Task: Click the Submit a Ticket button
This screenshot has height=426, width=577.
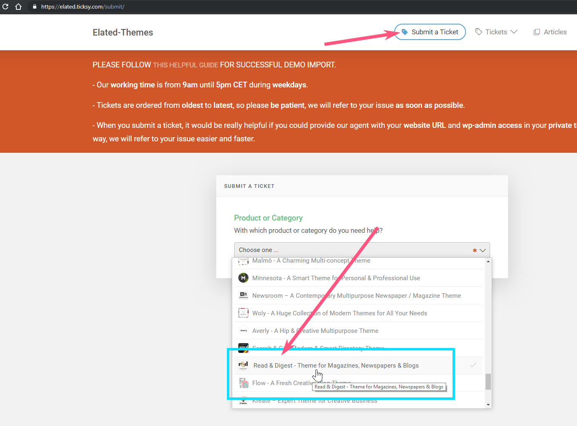Action: (430, 32)
